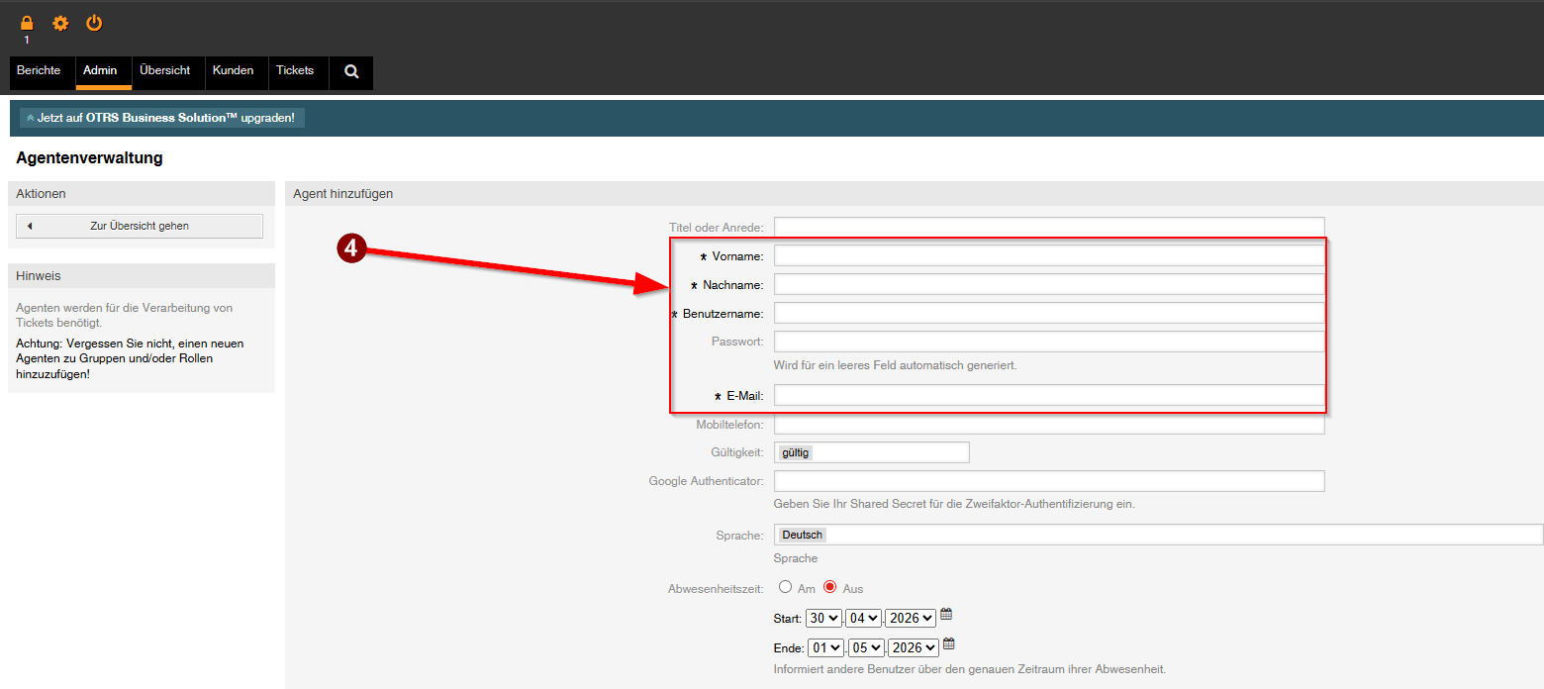Focus the E-Mail input field
The width and height of the screenshot is (1544, 689).
[1049, 396]
